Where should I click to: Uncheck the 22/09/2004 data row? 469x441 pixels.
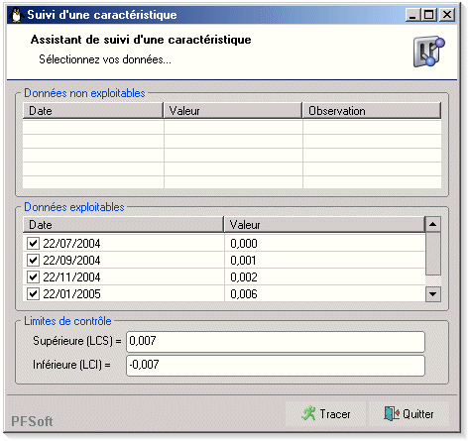[x=33, y=261]
